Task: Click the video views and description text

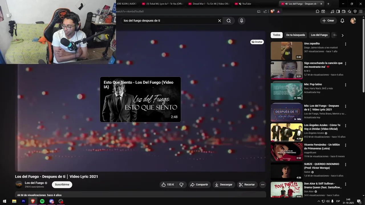Action: [x=39, y=195]
